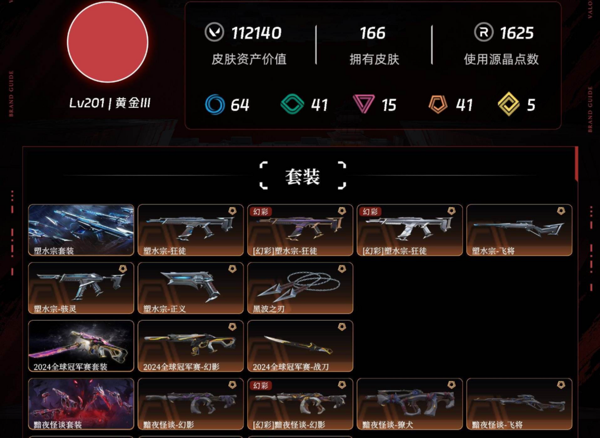Click the Valorant points icon beside 112140

[x=214, y=32]
